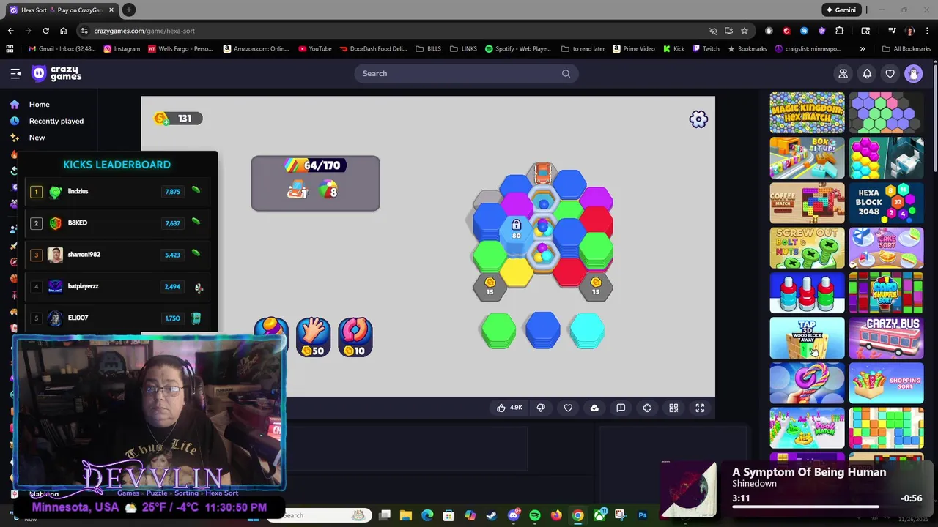Open Discord from the Windows taskbar

pos(513,515)
